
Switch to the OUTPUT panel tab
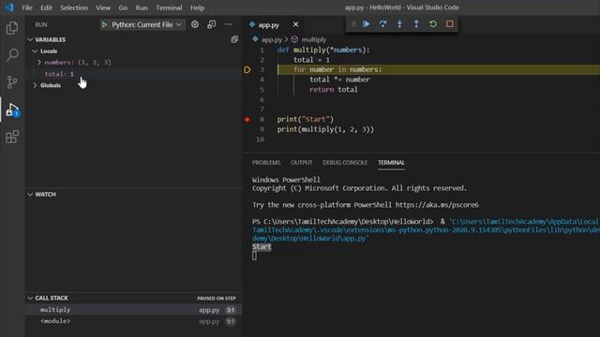[302, 163]
